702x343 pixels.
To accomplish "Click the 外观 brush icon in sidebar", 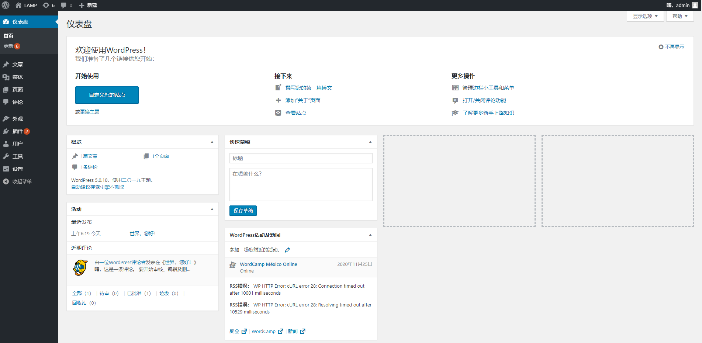I will [6, 119].
